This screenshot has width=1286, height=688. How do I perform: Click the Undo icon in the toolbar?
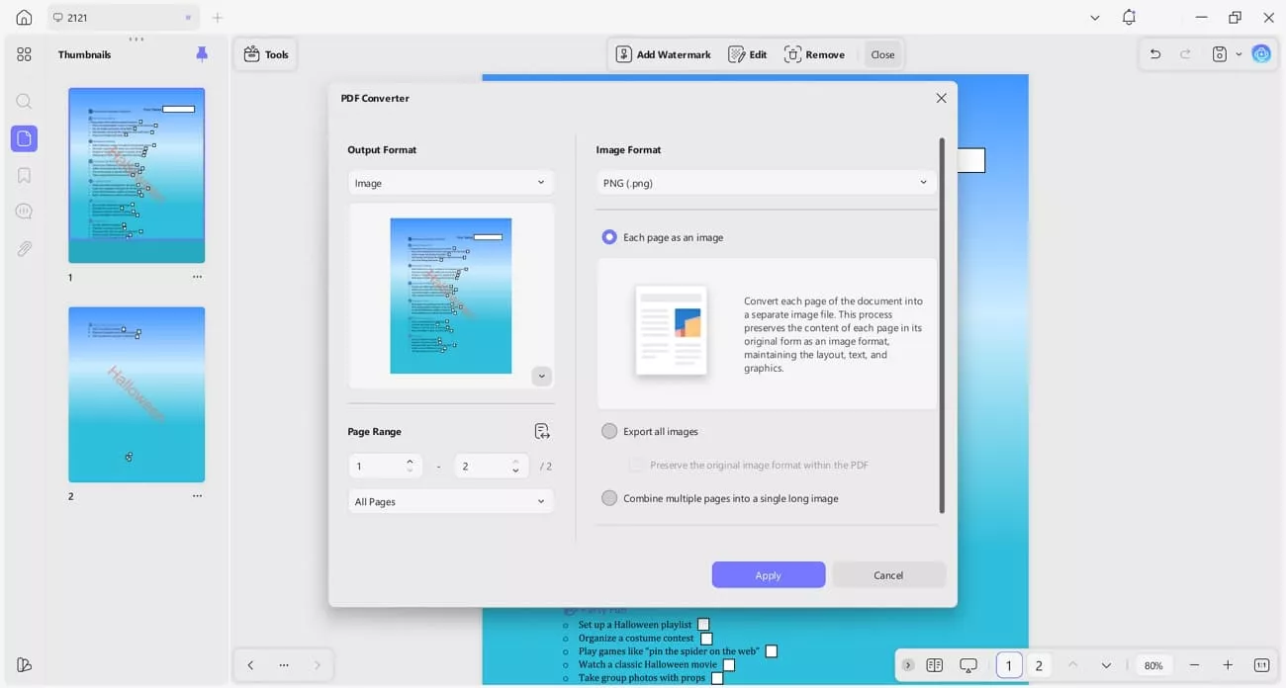pos(1154,54)
